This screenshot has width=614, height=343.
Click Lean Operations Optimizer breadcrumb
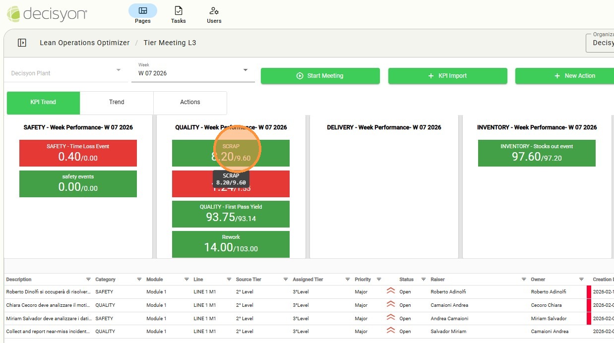pyautogui.click(x=84, y=43)
